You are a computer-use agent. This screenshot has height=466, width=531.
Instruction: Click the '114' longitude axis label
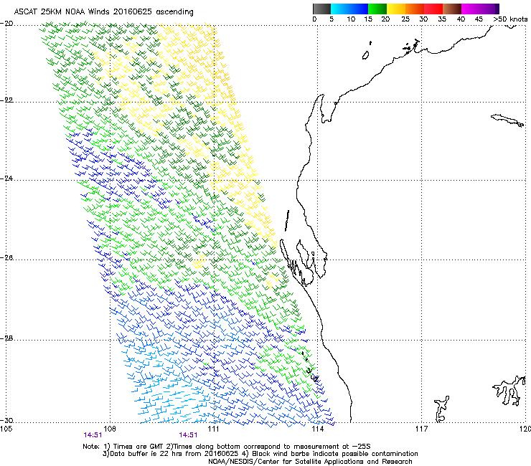tap(317, 429)
